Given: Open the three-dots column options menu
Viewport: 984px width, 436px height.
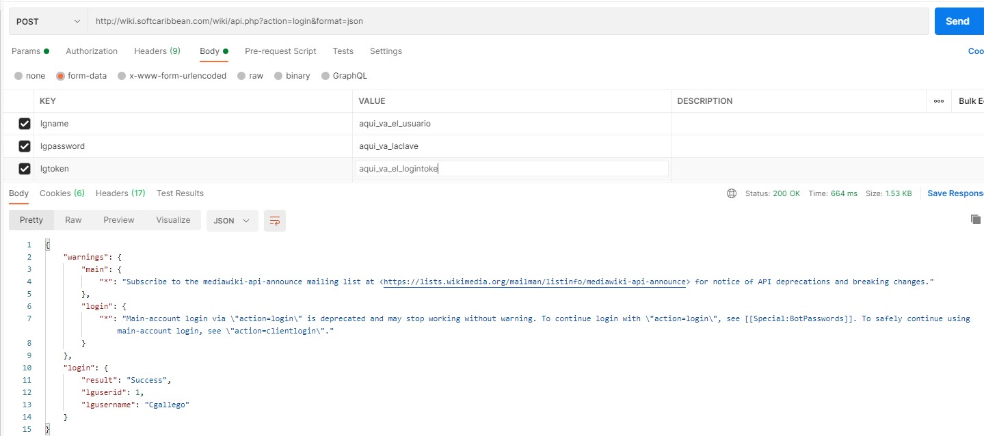Looking at the screenshot, I should [x=939, y=101].
